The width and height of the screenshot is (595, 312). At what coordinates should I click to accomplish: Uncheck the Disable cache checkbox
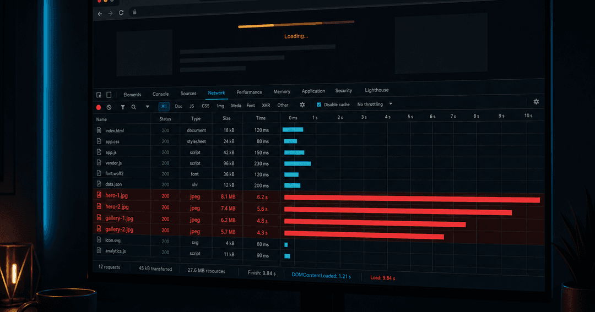coord(319,105)
